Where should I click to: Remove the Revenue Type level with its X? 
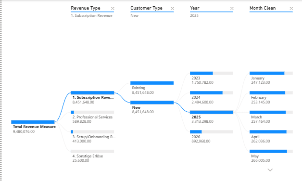pyautogui.click(x=113, y=8)
